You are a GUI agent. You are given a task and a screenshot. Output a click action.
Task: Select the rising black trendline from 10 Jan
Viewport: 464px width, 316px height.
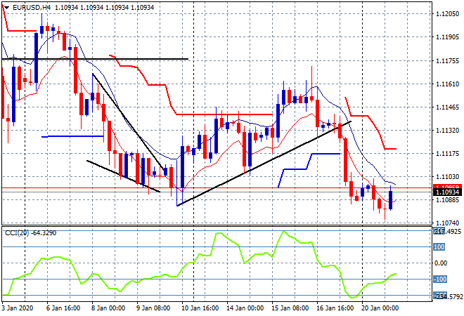(x=264, y=164)
